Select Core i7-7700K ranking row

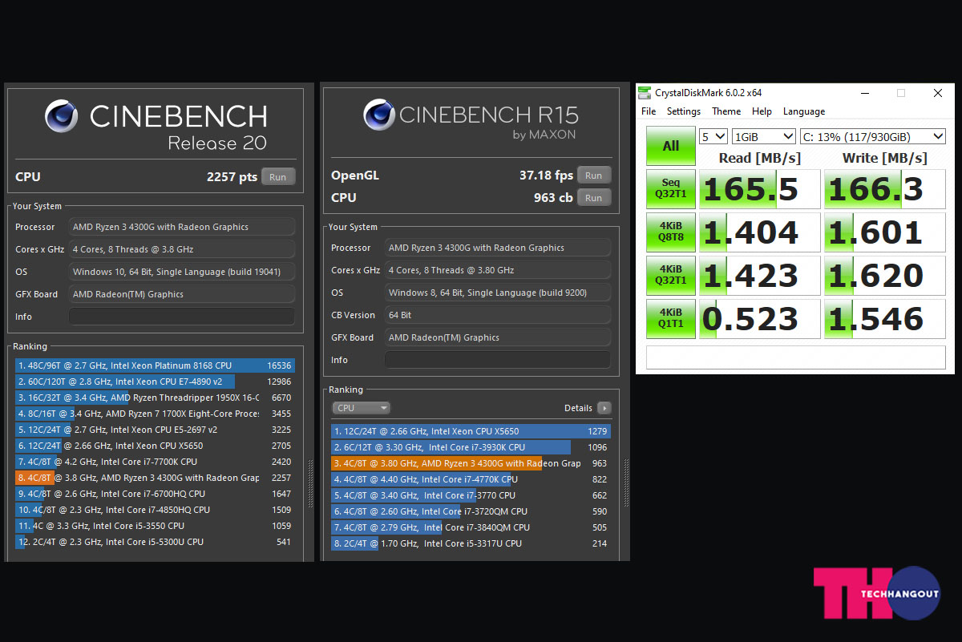155,462
